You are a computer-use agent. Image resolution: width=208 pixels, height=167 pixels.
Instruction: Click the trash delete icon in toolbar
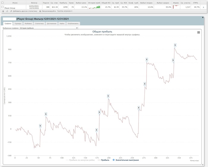click(3, 11)
